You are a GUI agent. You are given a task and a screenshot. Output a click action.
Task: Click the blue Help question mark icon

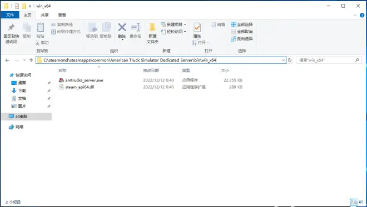pos(362,16)
